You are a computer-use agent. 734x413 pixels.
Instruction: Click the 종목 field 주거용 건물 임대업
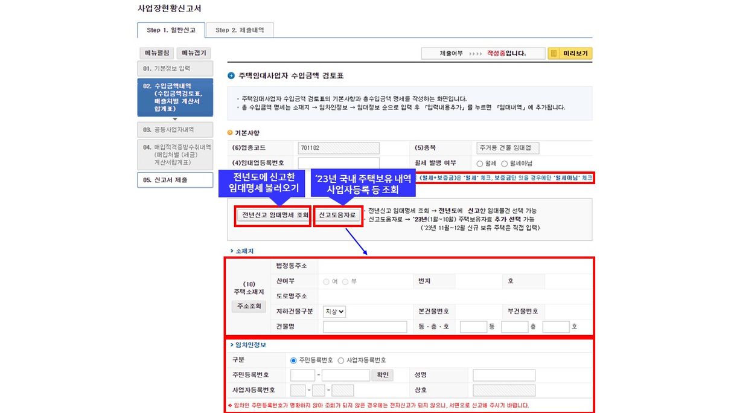point(508,148)
